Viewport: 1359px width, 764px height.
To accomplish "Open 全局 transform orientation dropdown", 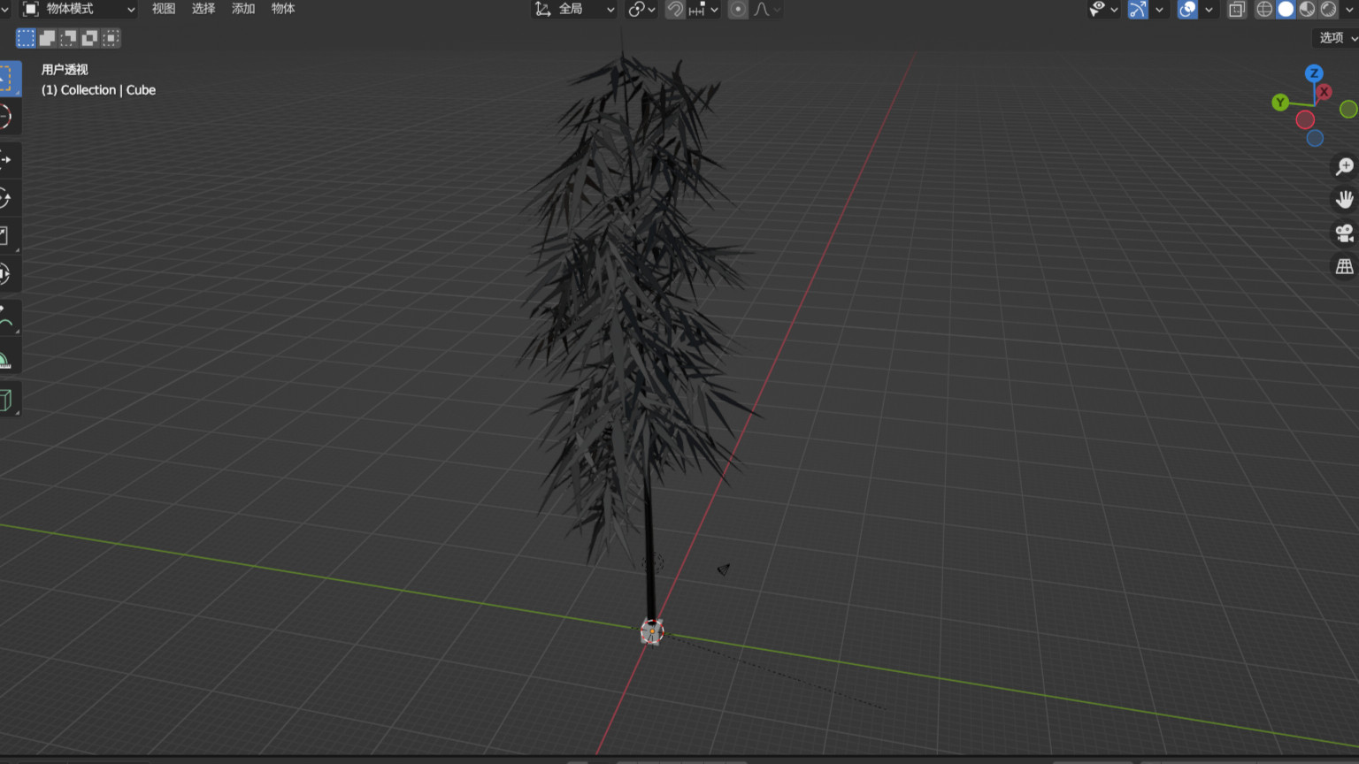I will pyautogui.click(x=575, y=9).
